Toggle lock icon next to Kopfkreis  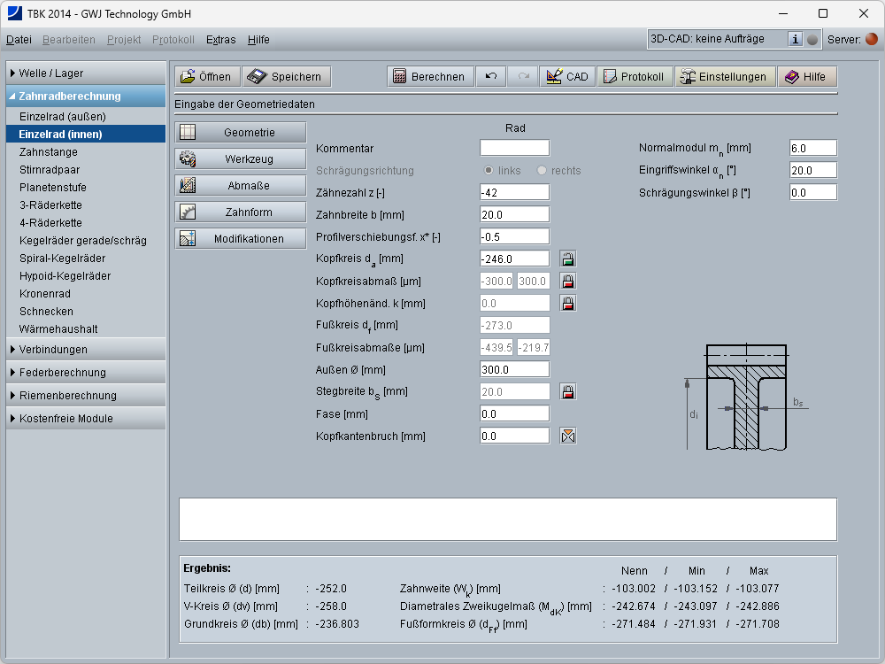[568, 259]
